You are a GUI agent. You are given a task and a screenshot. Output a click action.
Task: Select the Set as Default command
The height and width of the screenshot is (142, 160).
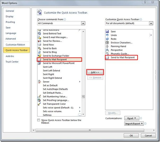(x=50, y=85)
